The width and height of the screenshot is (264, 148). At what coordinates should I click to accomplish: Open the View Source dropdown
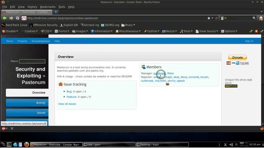pyautogui.click(x=207, y=31)
